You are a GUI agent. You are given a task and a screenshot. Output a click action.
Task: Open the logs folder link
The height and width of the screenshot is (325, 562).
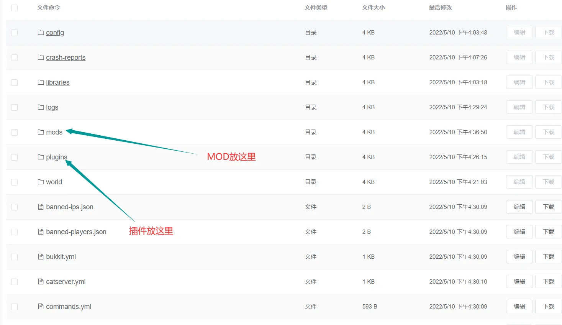point(52,107)
